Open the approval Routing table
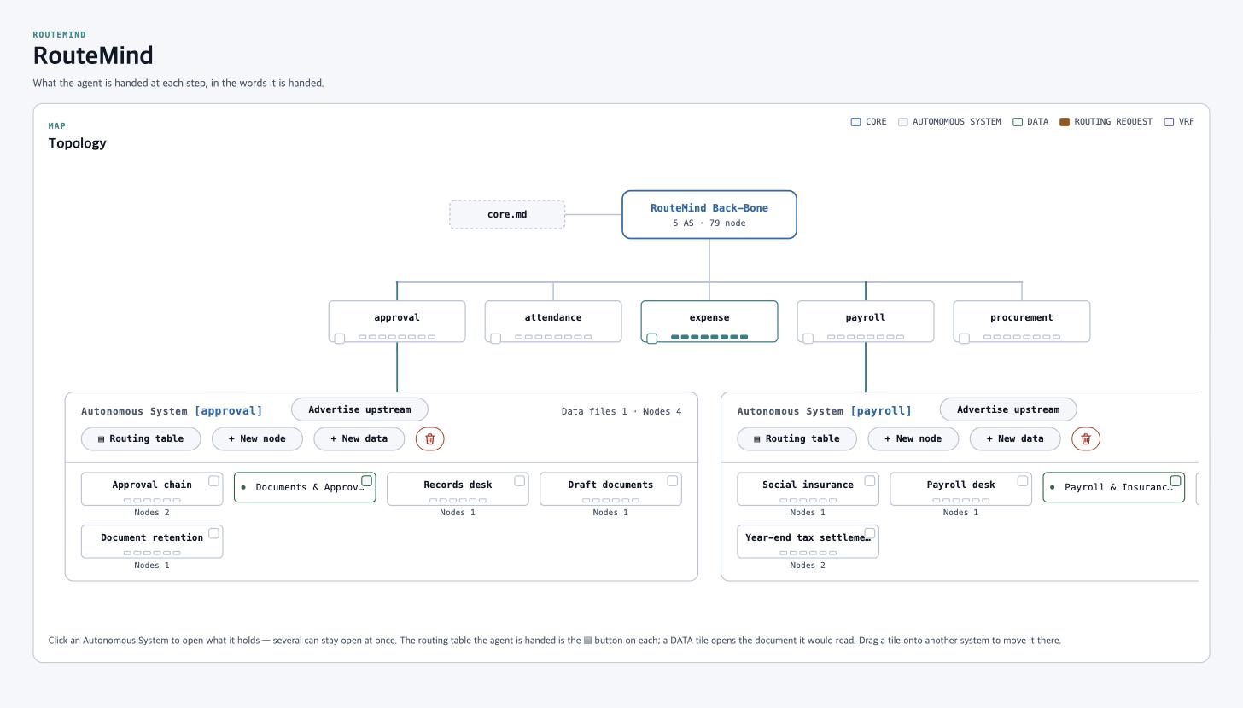The width and height of the screenshot is (1243, 708). tap(141, 438)
